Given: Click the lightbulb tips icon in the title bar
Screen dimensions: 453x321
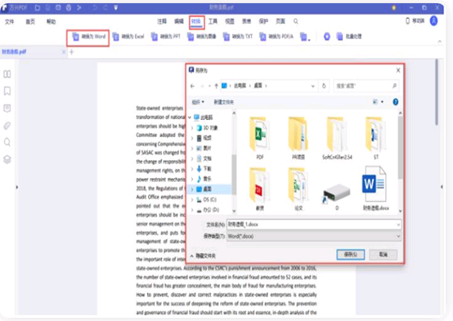Looking at the screenshot, I should 394,8.
